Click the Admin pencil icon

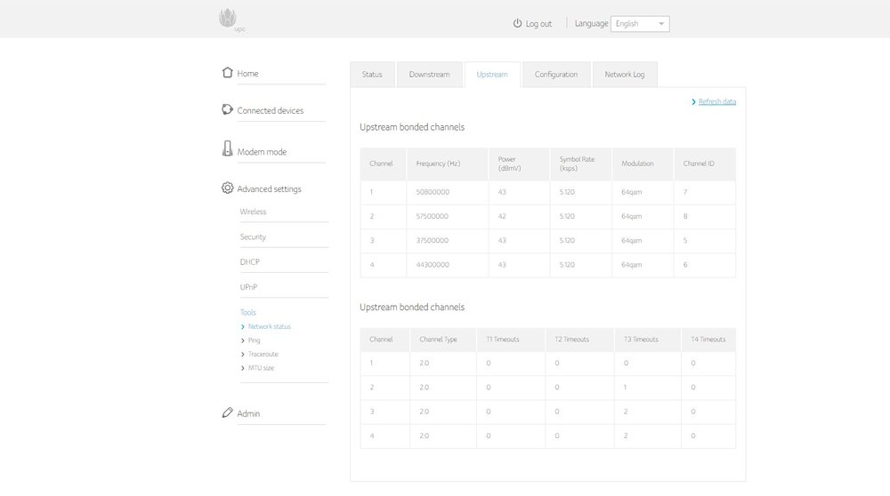227,412
